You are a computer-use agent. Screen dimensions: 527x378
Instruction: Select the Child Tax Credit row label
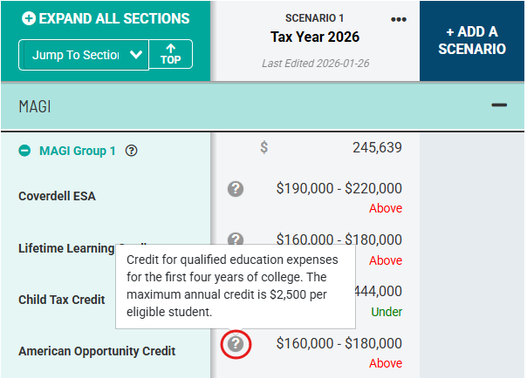pos(61,300)
